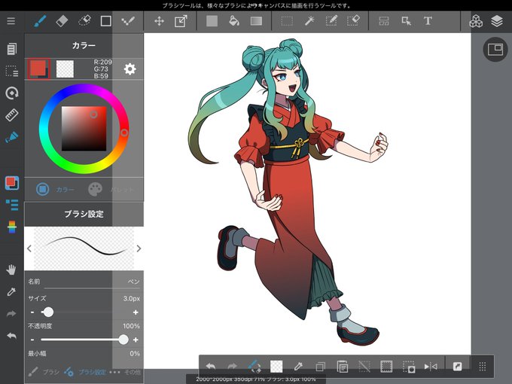
Task: Toggle the brush list sidebar icon
Action: point(12,205)
